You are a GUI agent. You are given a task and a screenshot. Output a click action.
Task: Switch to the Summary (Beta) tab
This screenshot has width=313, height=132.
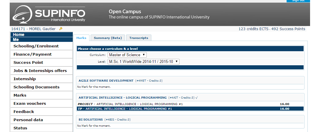[108, 38]
